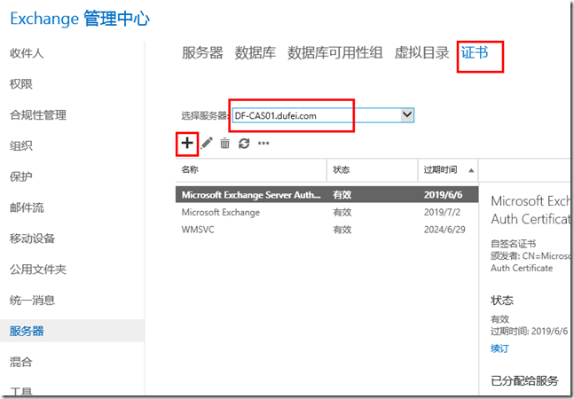Click the 2024/6/29 expiry date cell

(444, 230)
